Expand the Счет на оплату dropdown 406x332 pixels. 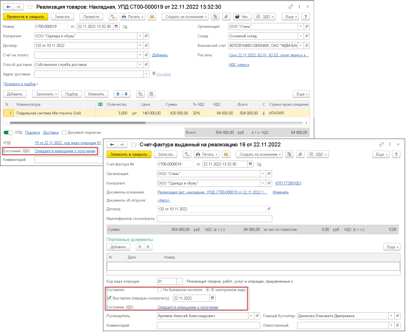(140, 55)
